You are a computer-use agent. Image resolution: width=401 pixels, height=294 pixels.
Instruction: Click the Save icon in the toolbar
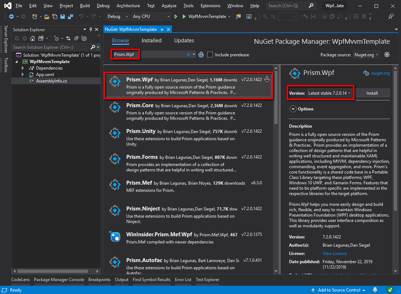point(62,16)
